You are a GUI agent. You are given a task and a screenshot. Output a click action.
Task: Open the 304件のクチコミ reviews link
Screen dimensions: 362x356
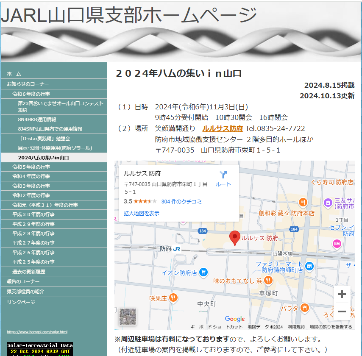click(x=181, y=202)
